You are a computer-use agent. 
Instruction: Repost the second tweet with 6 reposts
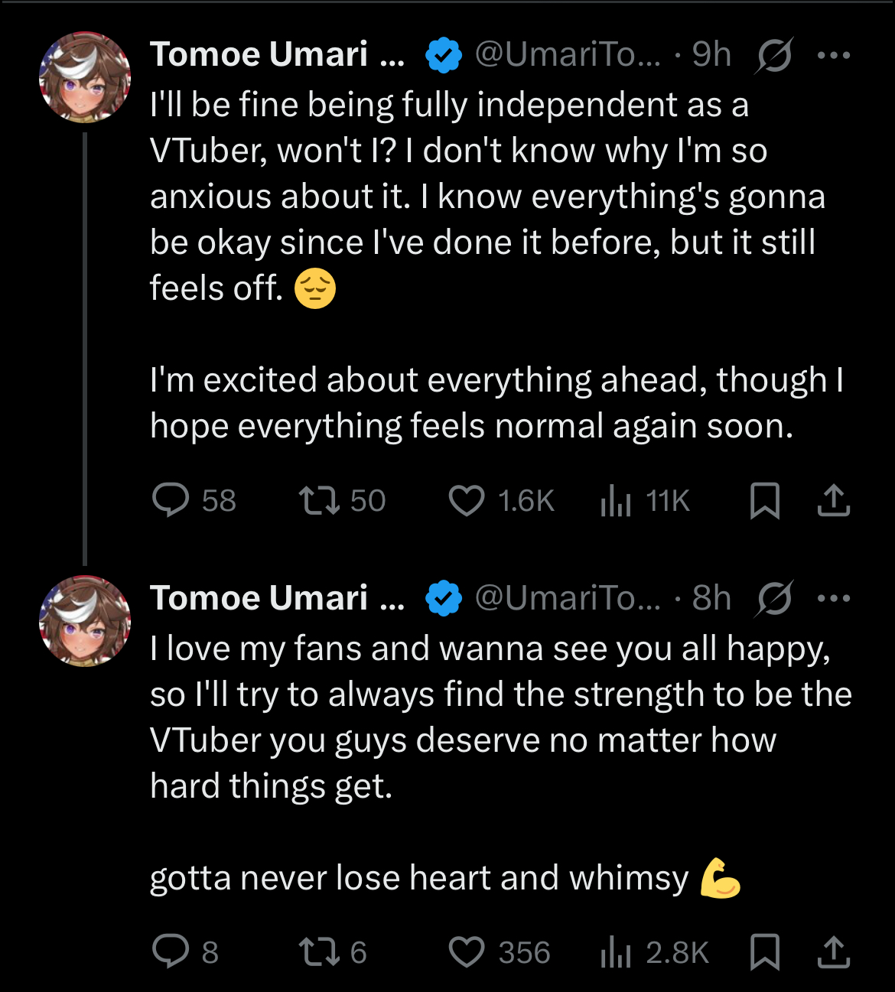pos(319,951)
